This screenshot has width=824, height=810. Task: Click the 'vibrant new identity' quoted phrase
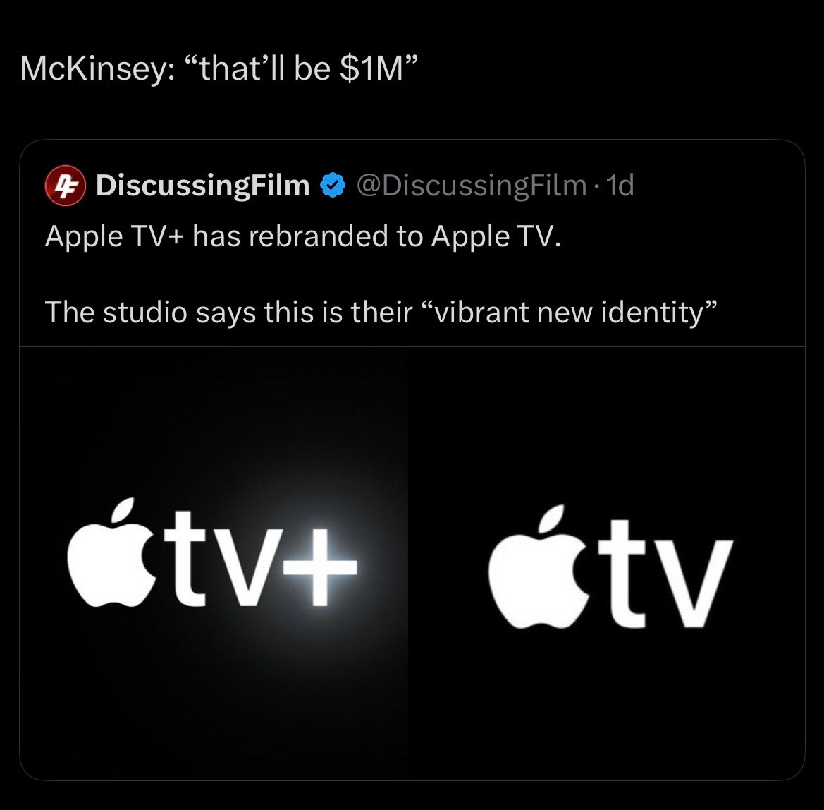tap(569, 313)
